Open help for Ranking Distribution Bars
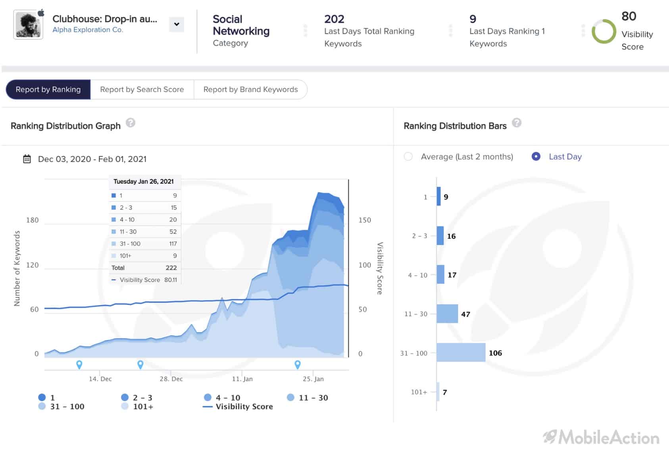The image size is (669, 463). pos(517,123)
